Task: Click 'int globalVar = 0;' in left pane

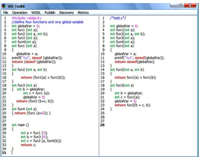Action: tap(25, 26)
